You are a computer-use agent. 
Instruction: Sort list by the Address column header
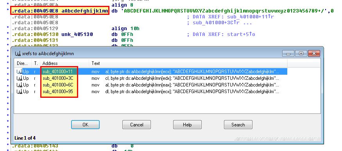(64, 63)
